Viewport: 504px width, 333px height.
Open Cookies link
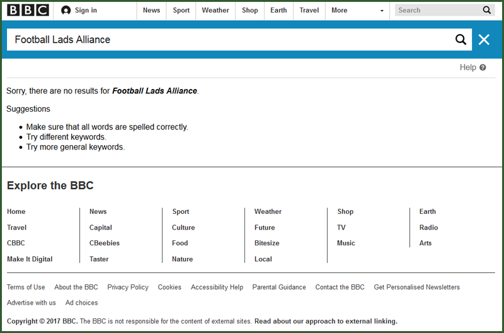[x=169, y=287]
